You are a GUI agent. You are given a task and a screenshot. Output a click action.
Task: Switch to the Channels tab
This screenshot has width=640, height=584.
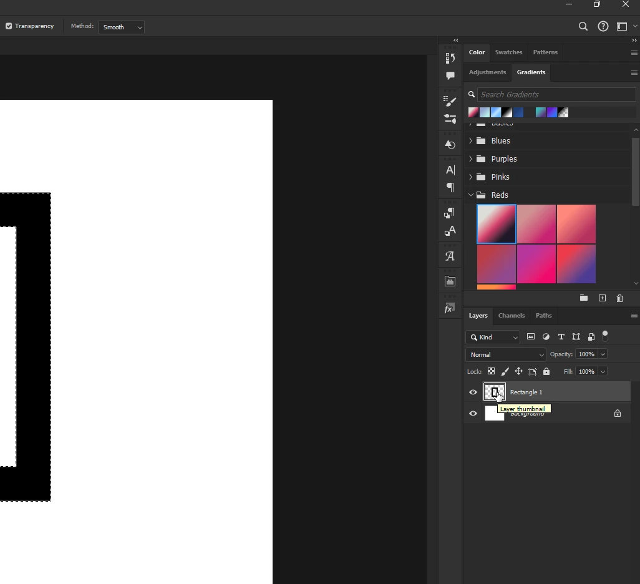point(512,316)
